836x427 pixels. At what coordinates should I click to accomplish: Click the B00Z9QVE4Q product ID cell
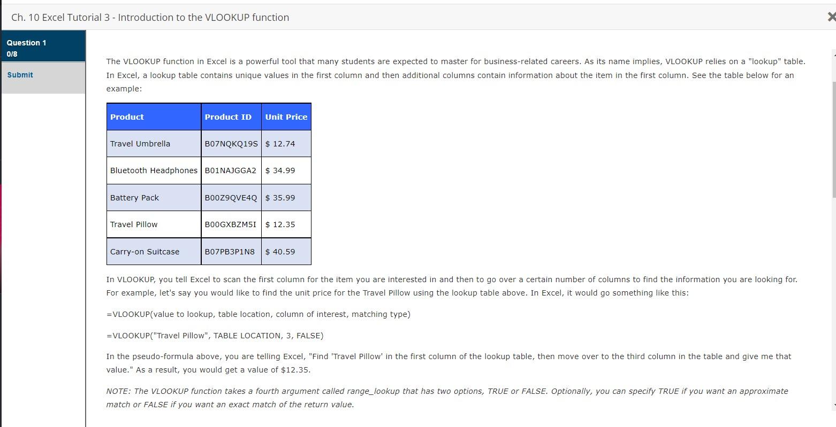[231, 198]
